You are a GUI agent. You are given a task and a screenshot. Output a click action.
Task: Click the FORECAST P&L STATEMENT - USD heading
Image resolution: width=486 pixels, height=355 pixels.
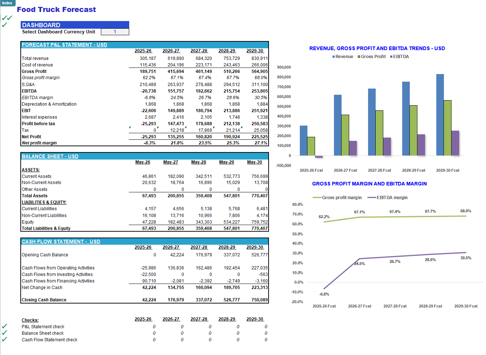tap(64, 45)
